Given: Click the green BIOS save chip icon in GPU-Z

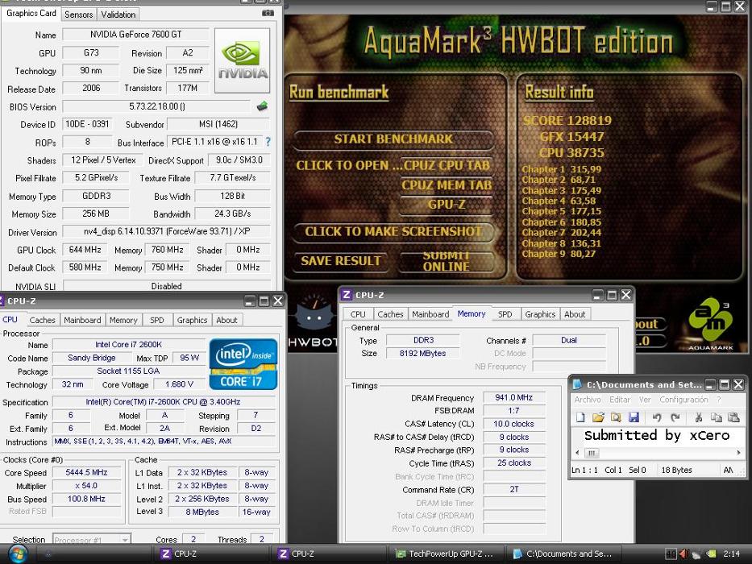Looking at the screenshot, I should tap(262, 106).
